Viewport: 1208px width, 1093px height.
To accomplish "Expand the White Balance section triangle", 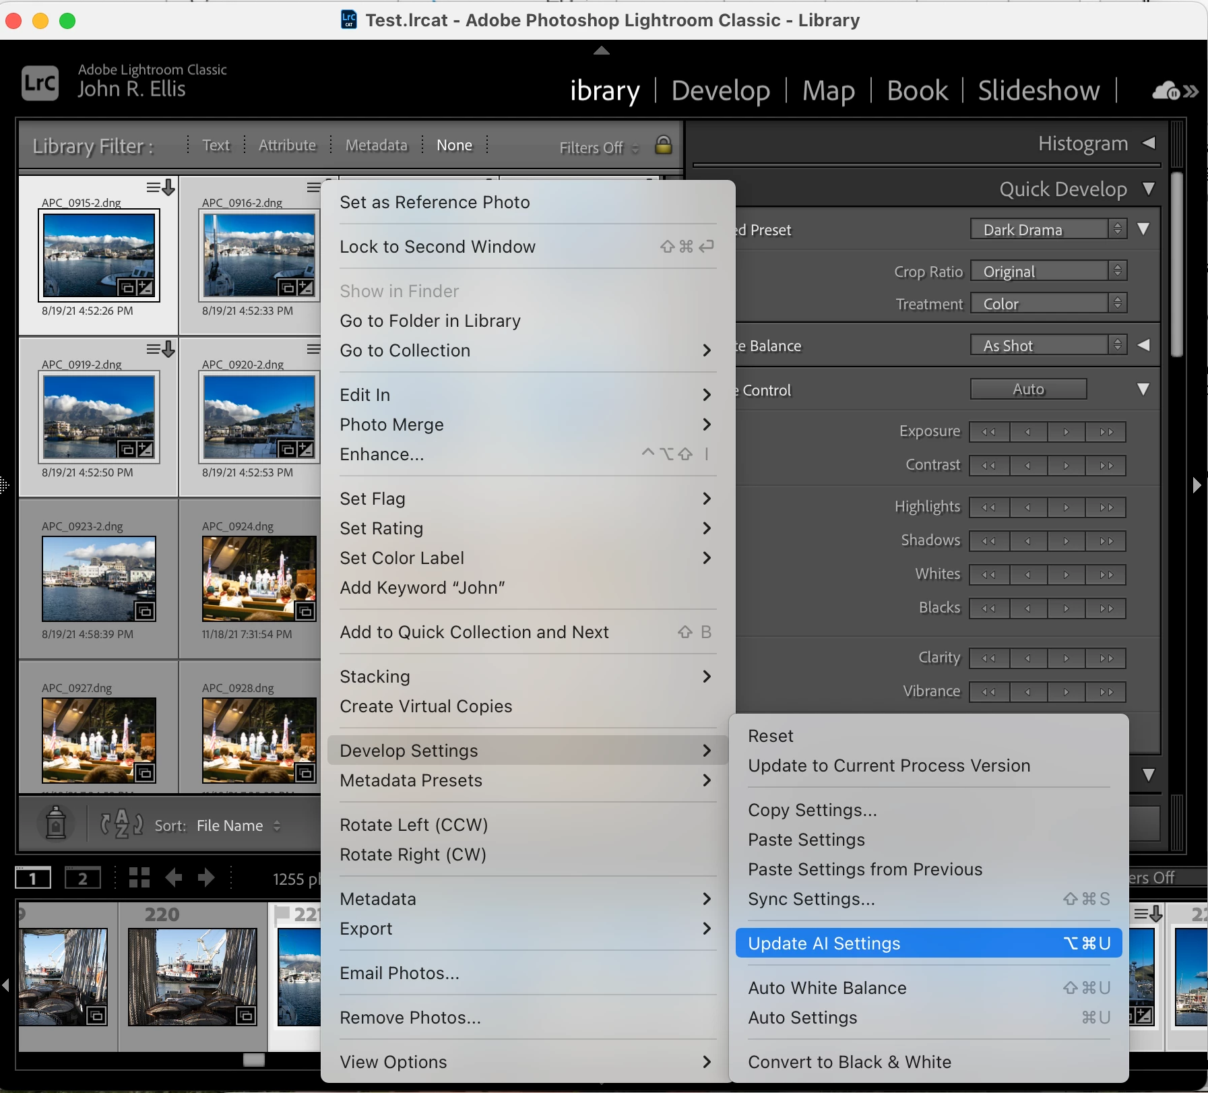I will coord(1143,345).
